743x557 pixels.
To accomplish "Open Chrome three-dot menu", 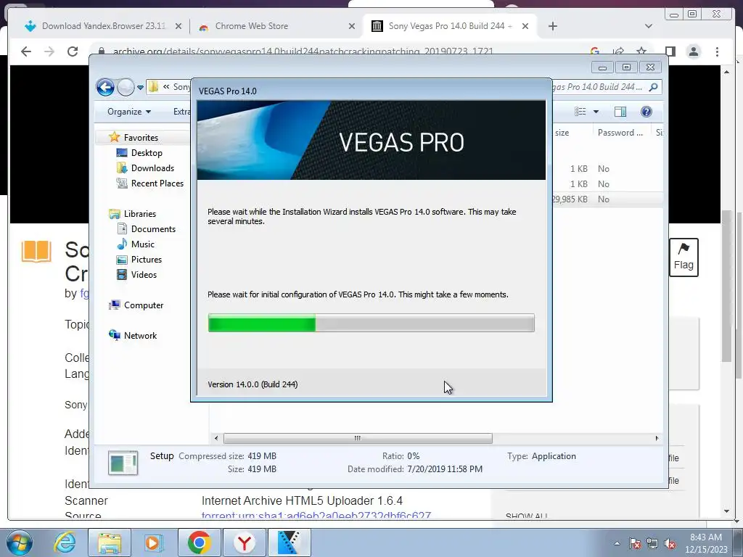I will coord(717,51).
